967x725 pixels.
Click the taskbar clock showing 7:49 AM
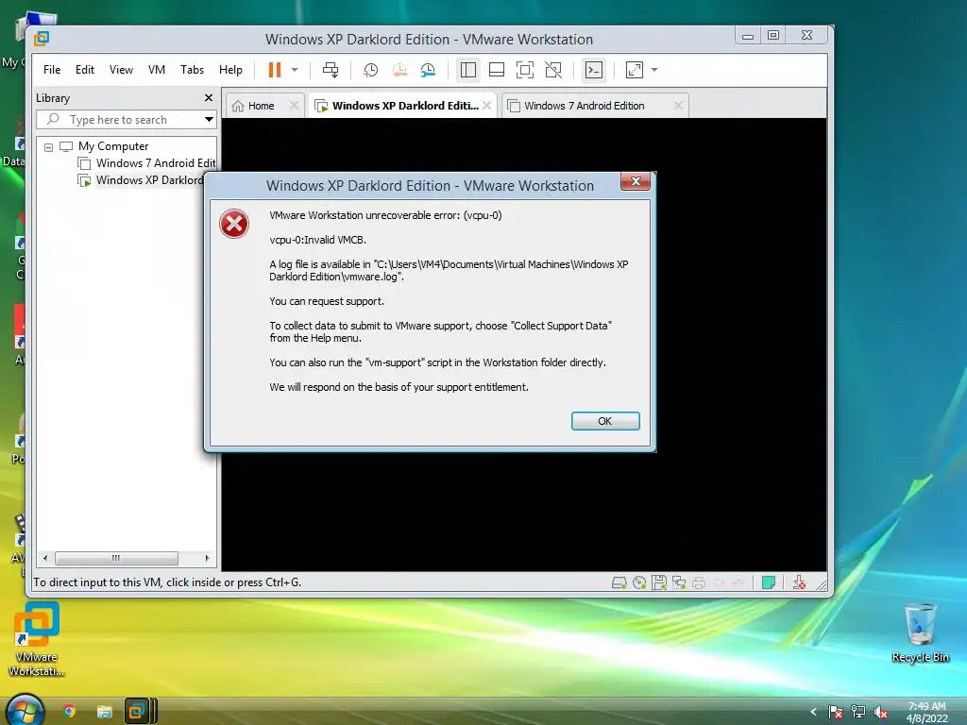pos(926,712)
